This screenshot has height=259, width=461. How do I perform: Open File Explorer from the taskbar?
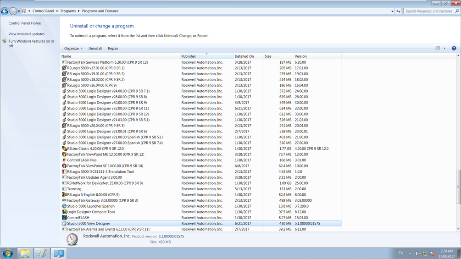[x=25, y=253]
